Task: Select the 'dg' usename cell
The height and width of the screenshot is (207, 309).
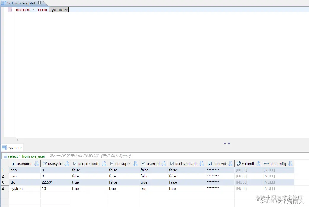Action: (x=25, y=182)
